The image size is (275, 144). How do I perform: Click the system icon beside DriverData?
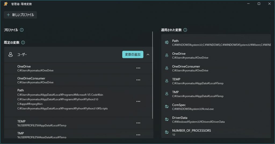click(167, 119)
